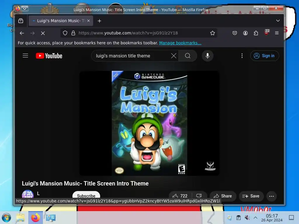Open uBlock extension showing 22 badge
The height and width of the screenshot is (224, 299).
click(266, 32)
